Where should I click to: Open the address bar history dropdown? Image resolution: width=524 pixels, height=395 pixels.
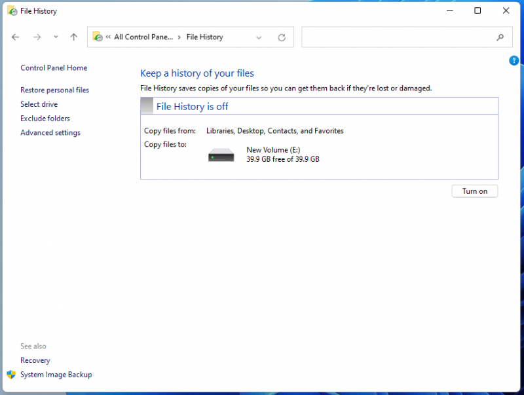click(x=259, y=37)
